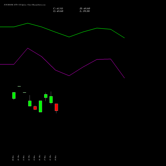166x166 pixels.
Task: Click the 13 Mar date axis label
Action: (34, 158)
